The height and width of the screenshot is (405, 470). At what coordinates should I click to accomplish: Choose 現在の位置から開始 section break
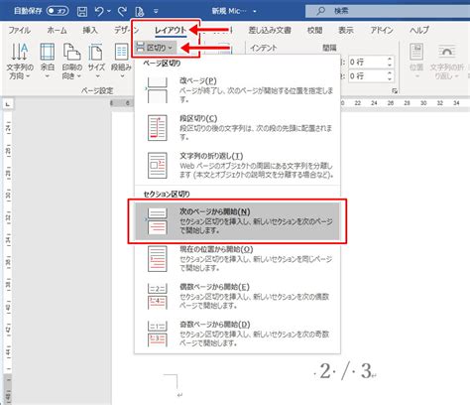point(237,258)
